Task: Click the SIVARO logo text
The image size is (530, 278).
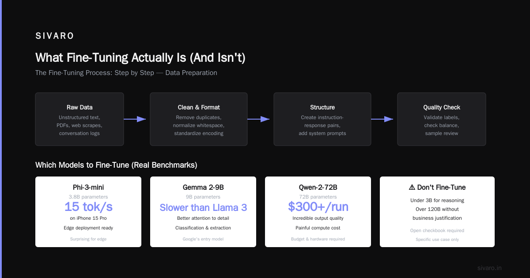Action: 55,36
